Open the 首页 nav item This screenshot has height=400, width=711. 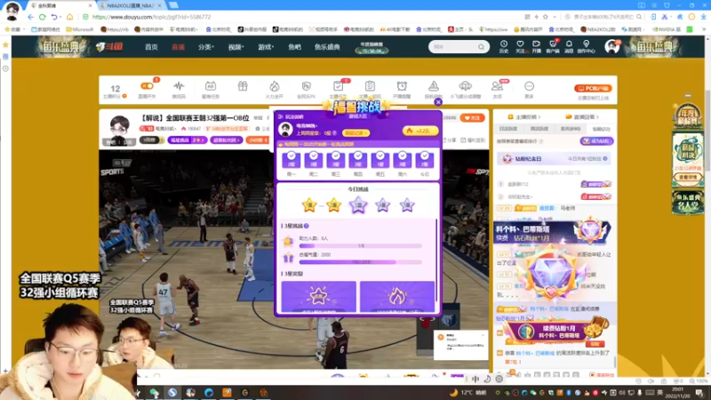click(151, 47)
